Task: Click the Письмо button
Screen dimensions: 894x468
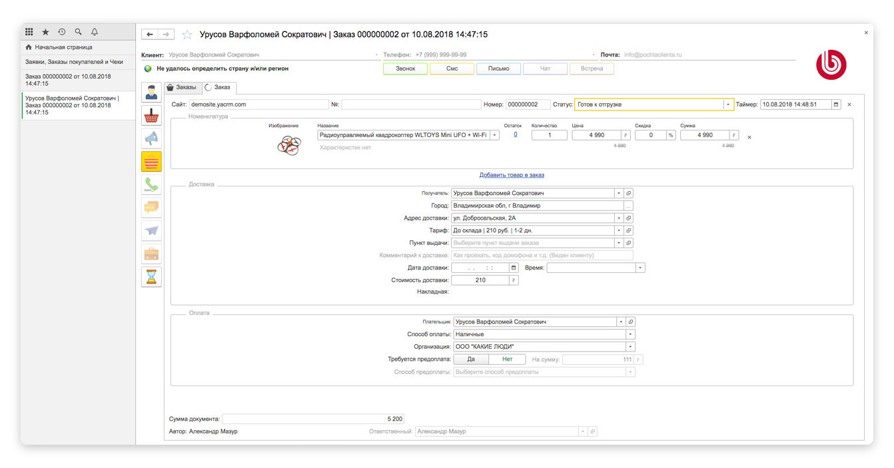Action: coord(498,69)
